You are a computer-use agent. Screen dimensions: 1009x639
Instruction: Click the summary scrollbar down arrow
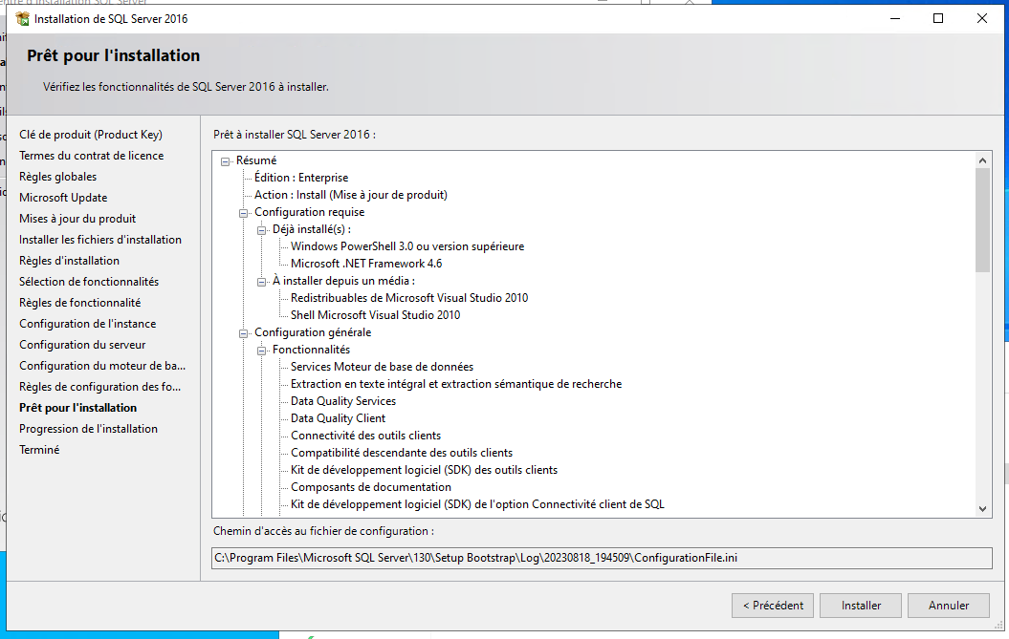(x=982, y=508)
